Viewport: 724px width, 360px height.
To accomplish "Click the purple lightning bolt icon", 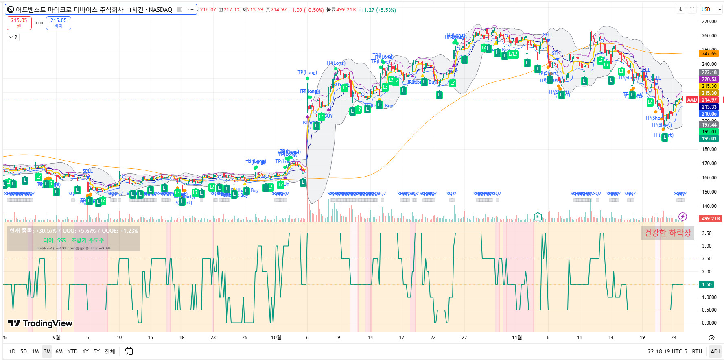I will [x=682, y=216].
